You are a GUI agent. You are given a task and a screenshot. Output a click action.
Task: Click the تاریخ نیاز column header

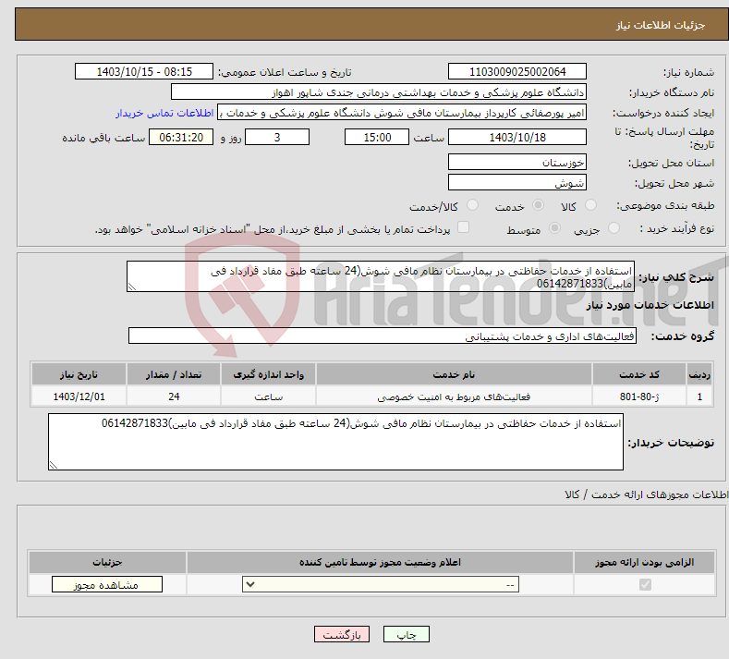(79, 374)
